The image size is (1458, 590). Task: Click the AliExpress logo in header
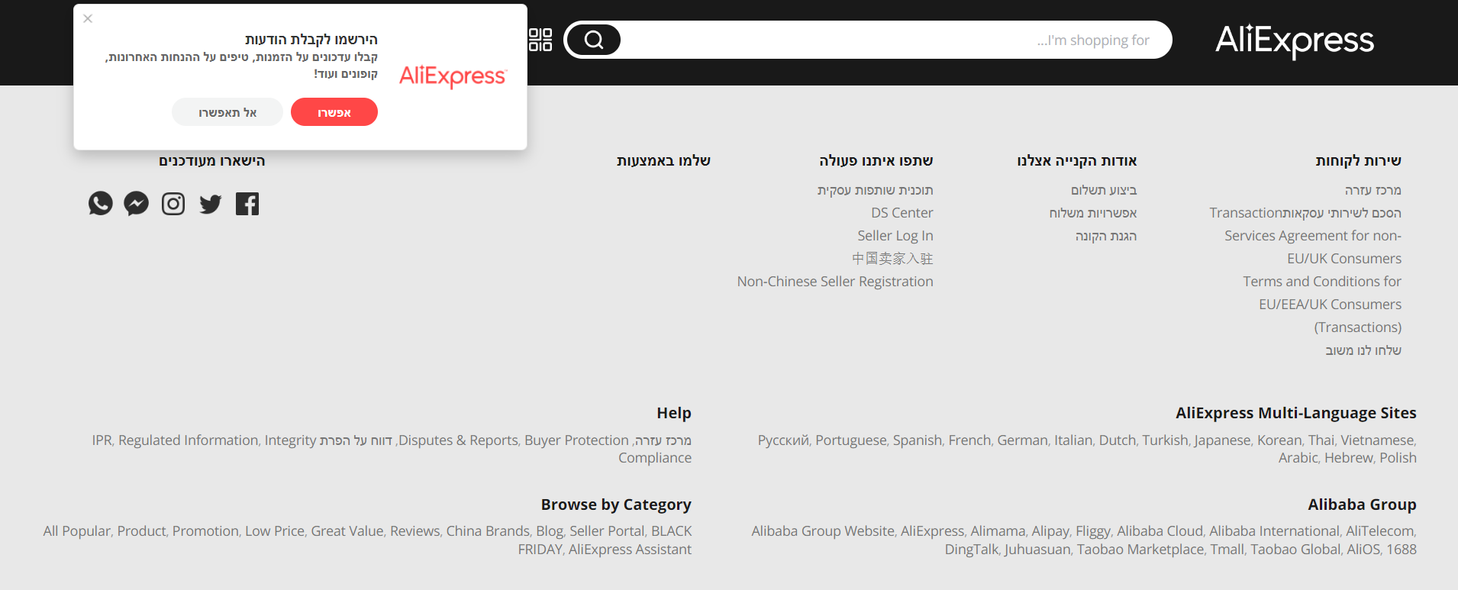click(x=1295, y=40)
